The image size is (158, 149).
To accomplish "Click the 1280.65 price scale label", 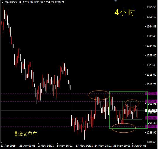I will tap(151, 142).
